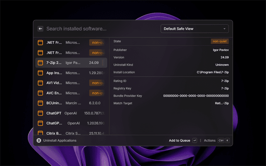Viewport: 266px width, 166px height.
Task: Select the AVC En... list entry name
Action: pyautogui.click(x=54, y=93)
